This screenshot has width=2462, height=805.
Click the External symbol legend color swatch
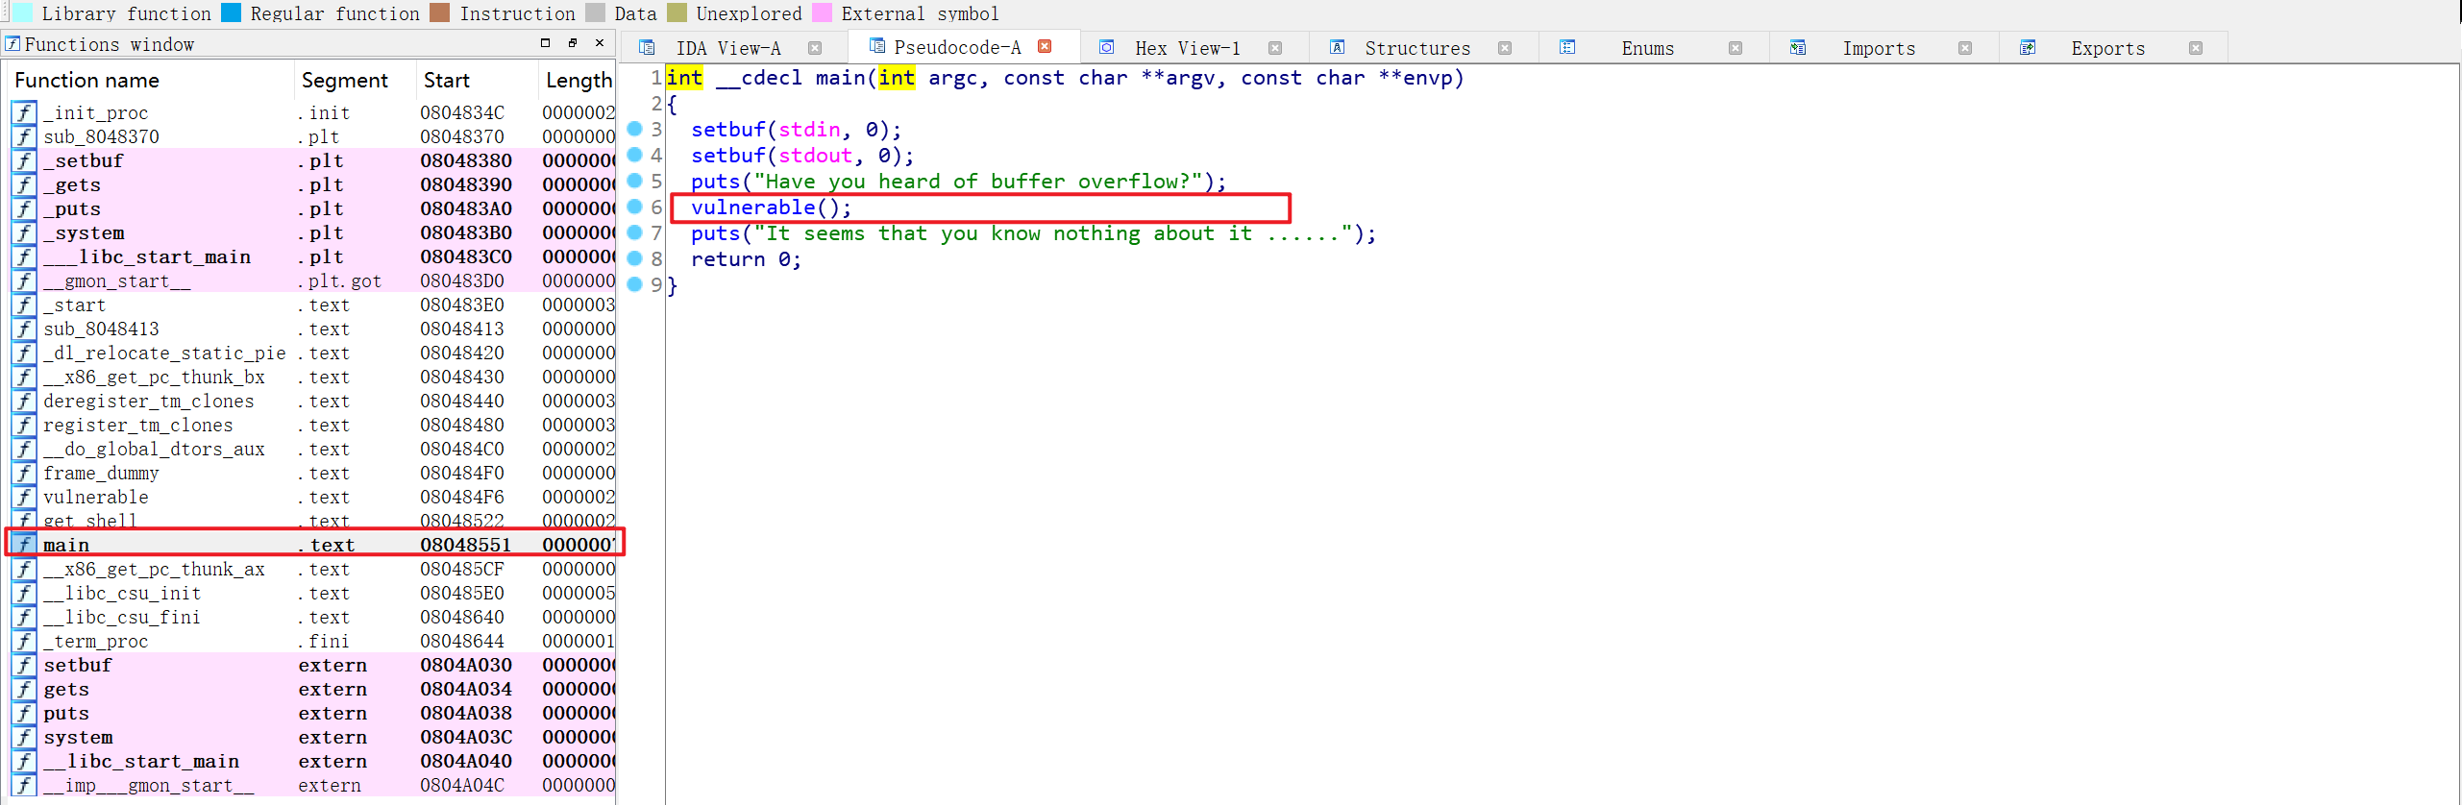point(822,12)
